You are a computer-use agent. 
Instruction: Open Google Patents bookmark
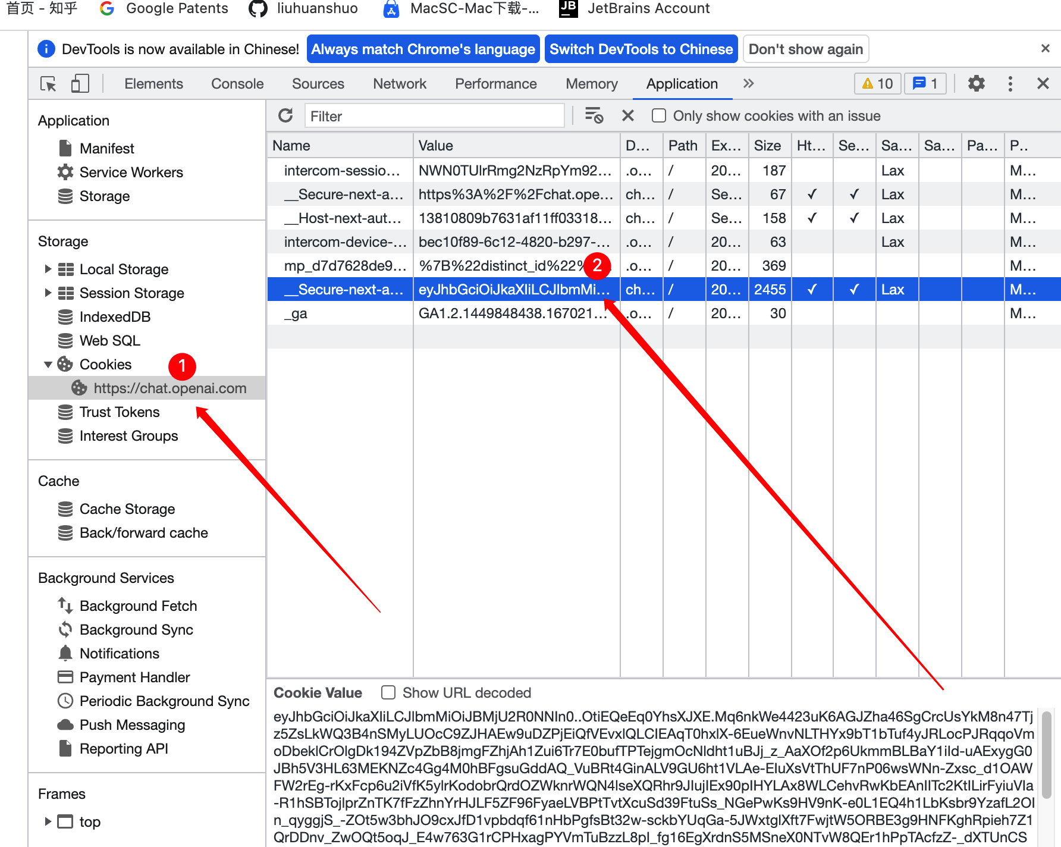tap(164, 8)
